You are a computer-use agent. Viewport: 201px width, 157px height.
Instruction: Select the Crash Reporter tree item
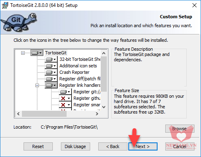pos(74,72)
